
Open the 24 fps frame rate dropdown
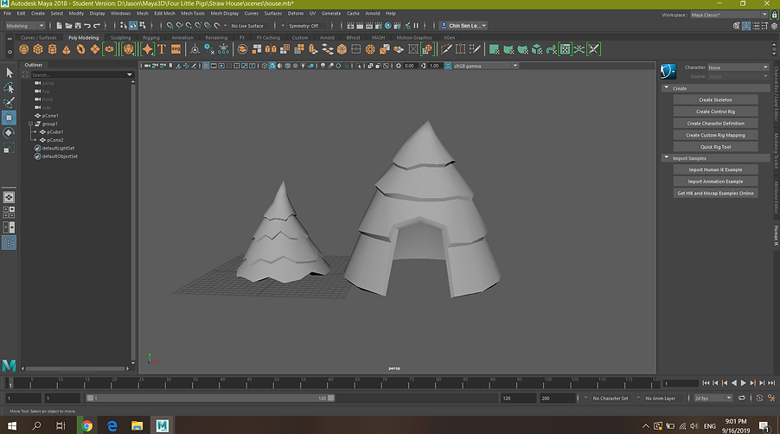[x=713, y=399]
